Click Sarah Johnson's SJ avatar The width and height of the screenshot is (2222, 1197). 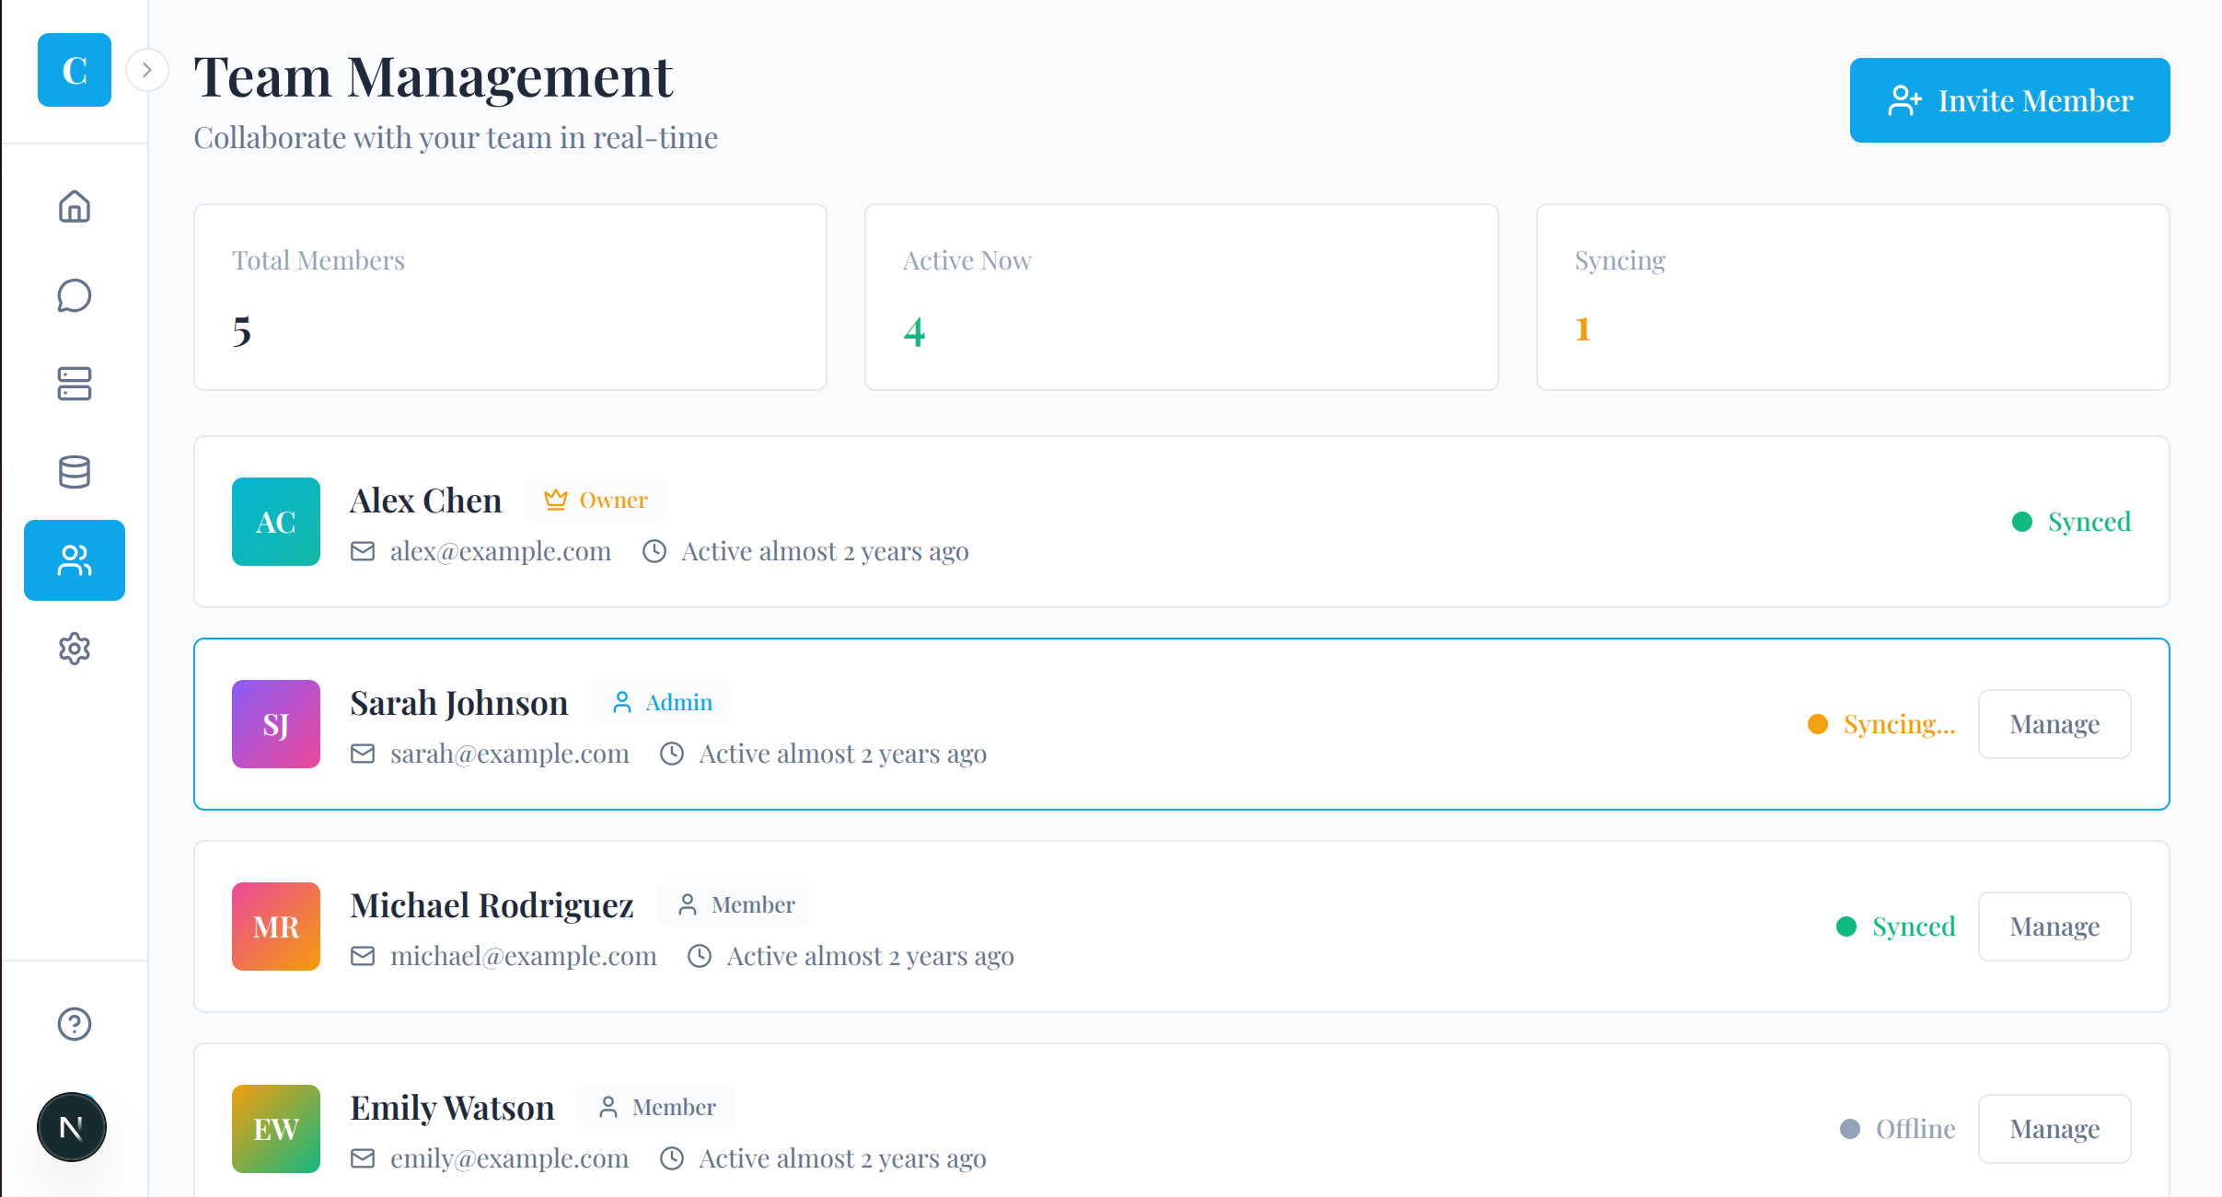(276, 724)
